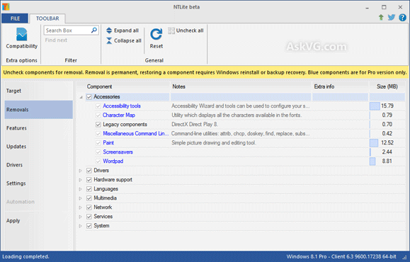
Task: Collapse the Accessories tree node
Action: (81, 97)
